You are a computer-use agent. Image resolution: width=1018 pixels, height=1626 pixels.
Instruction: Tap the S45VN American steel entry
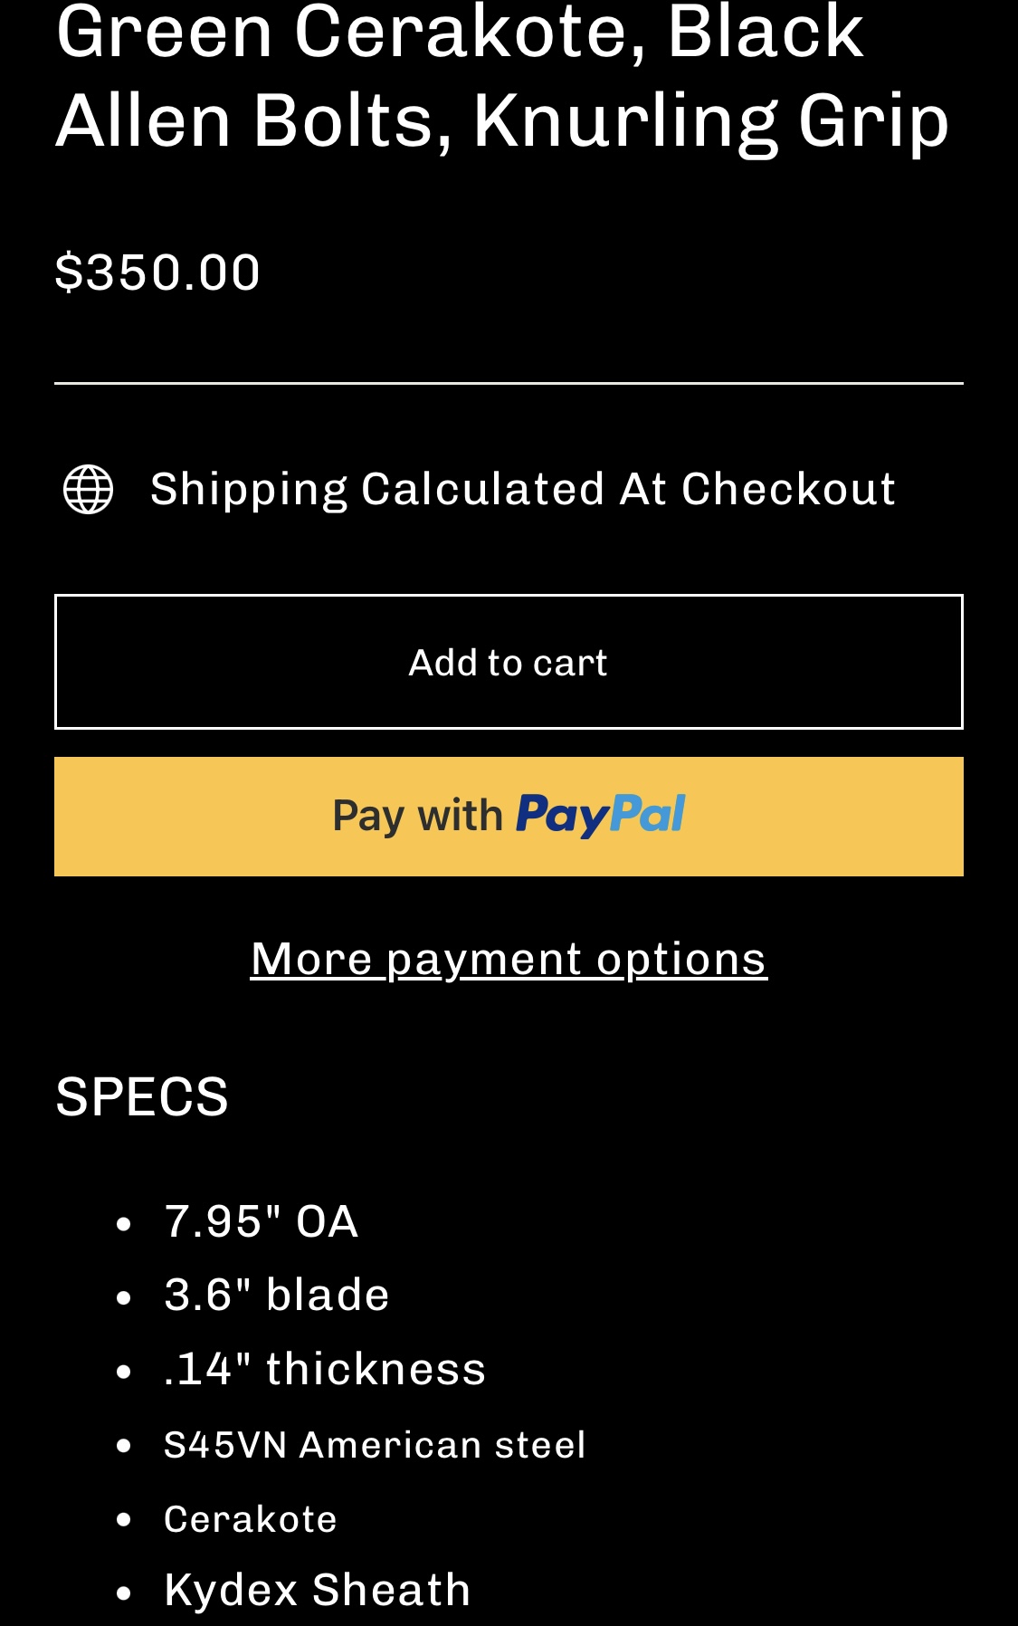tap(375, 1445)
